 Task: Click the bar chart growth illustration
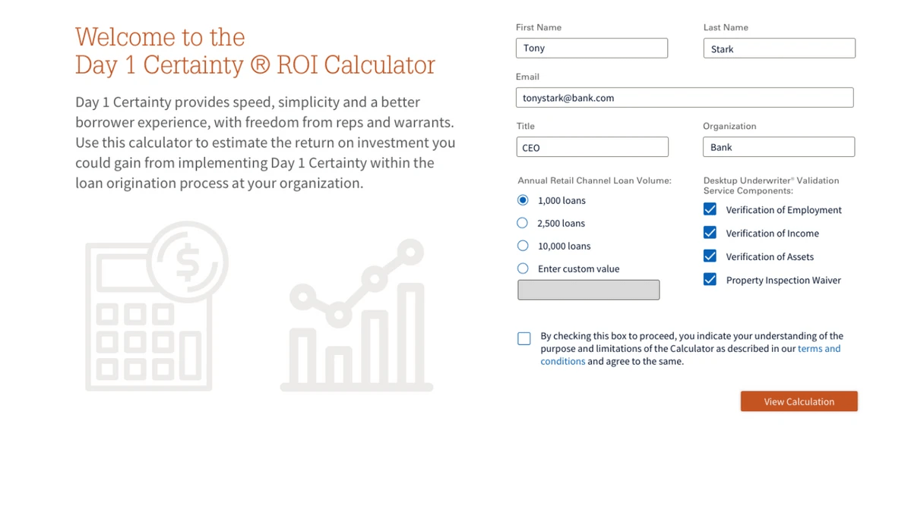(x=357, y=316)
